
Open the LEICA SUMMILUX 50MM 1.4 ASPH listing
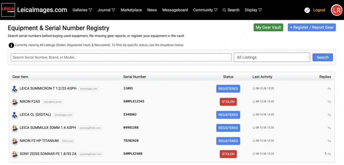48,128
